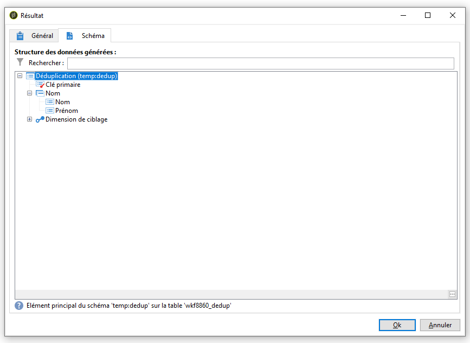470x343 pixels.
Task: Confirm with the Ok button
Action: [x=397, y=325]
